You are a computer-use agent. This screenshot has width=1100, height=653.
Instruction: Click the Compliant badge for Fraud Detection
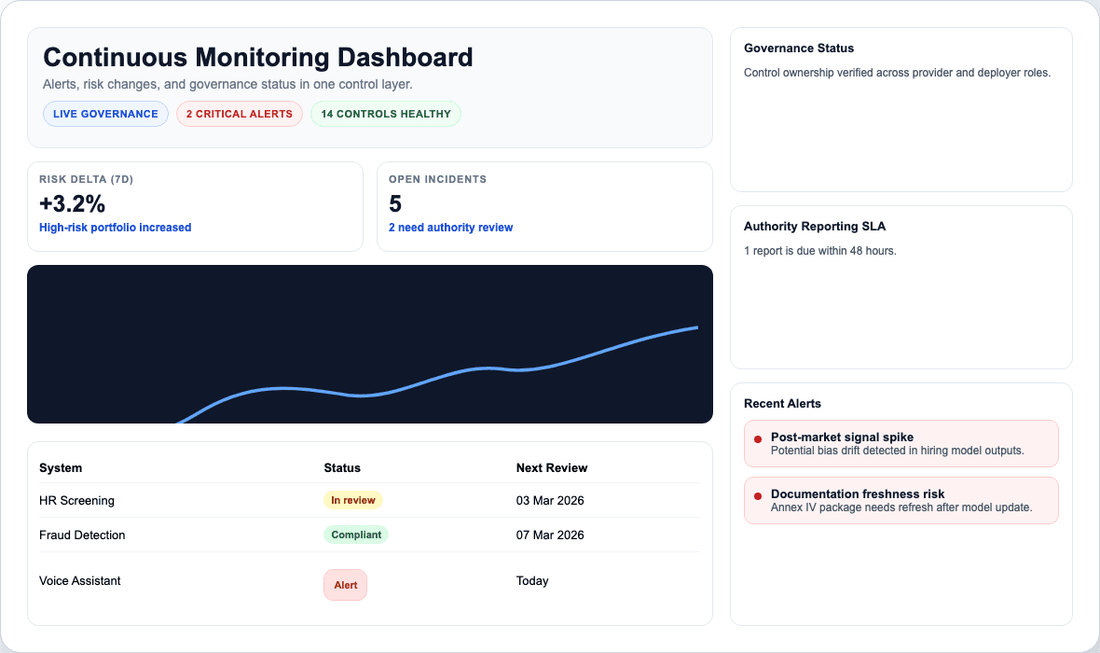click(x=355, y=534)
